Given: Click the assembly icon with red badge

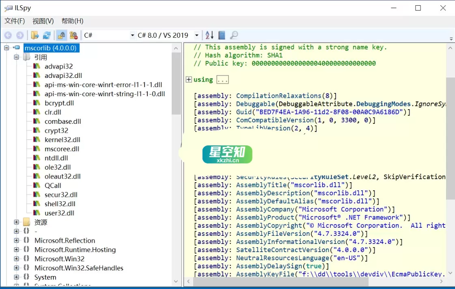Looking at the screenshot, I should point(73,35).
